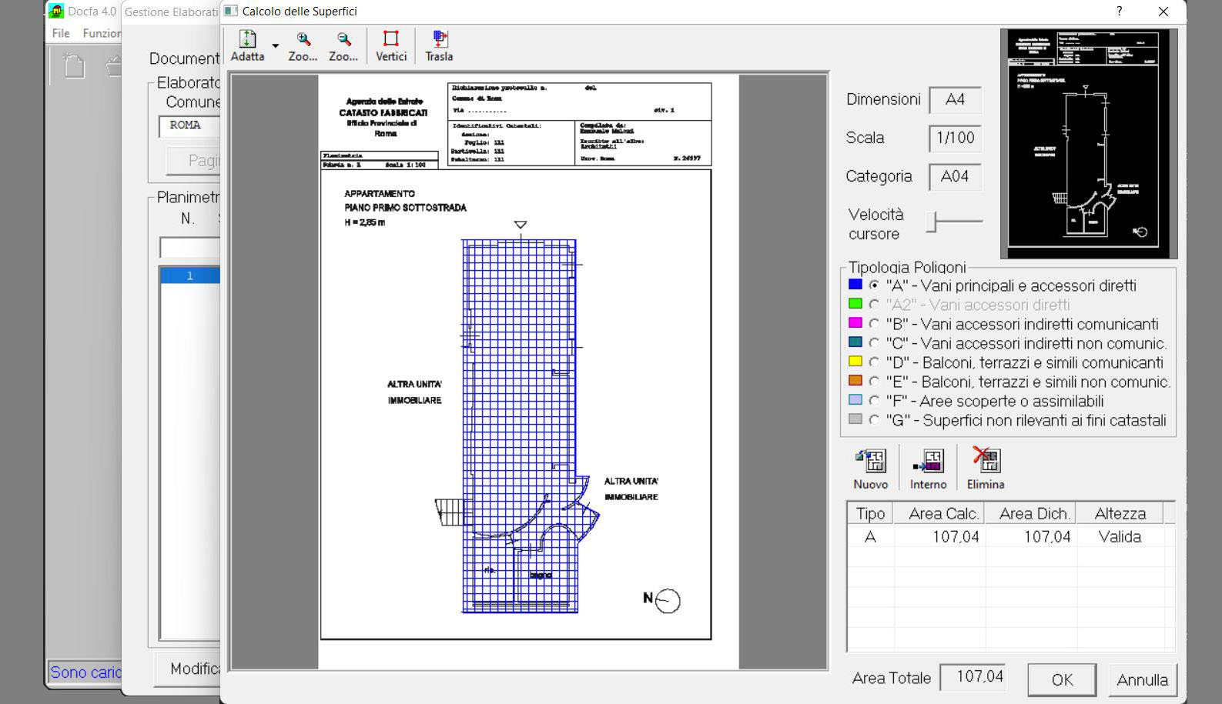Select row A in the area table

[x=870, y=537]
